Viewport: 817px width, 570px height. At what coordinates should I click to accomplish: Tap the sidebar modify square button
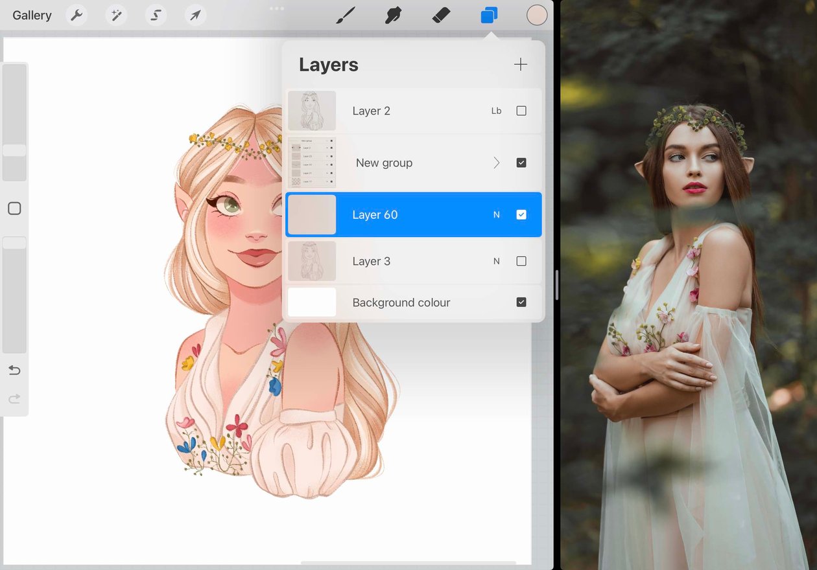(x=14, y=209)
